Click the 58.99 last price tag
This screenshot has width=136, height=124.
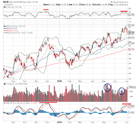tap(131, 33)
